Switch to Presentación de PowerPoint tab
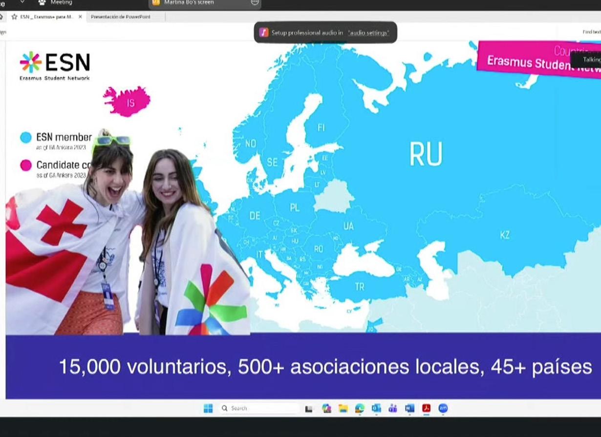Image resolution: width=601 pixels, height=437 pixels. pos(121,17)
